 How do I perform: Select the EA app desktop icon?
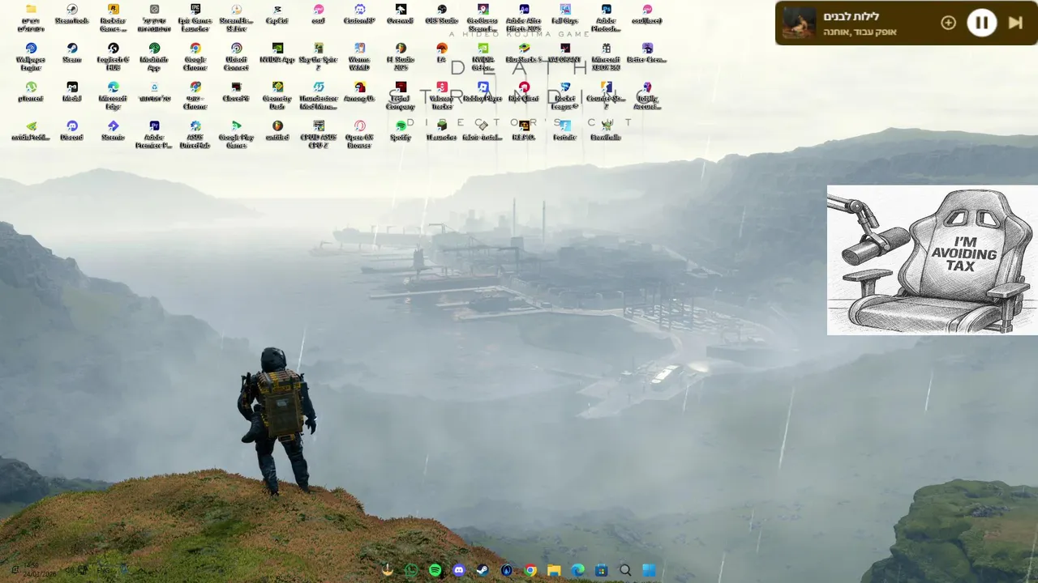442,53
